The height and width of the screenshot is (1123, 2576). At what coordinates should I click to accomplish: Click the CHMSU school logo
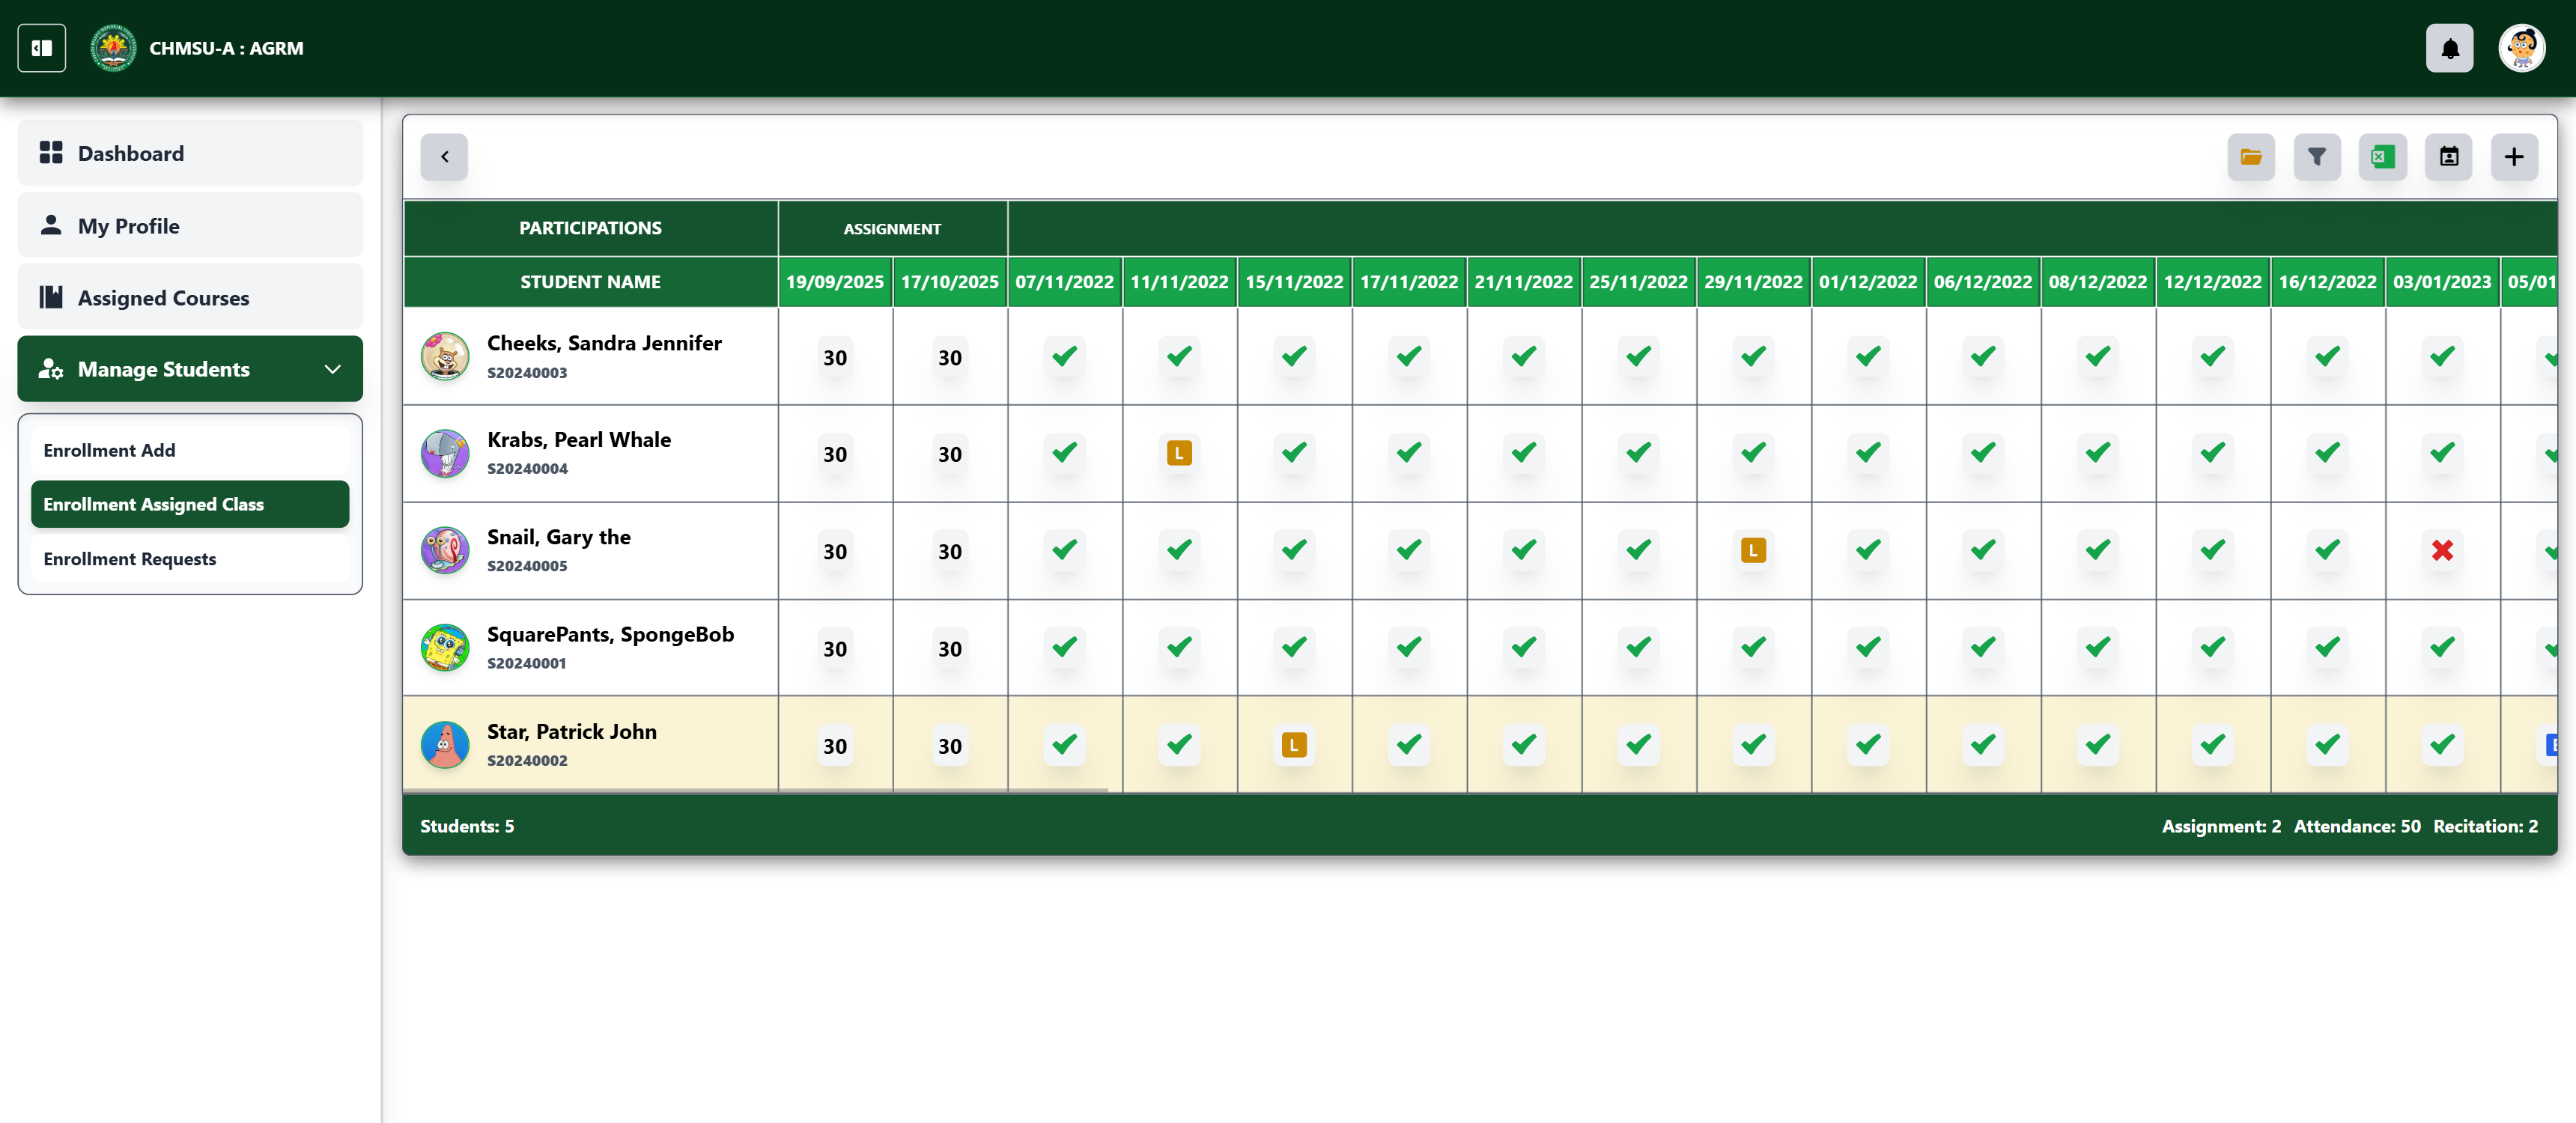(x=113, y=48)
